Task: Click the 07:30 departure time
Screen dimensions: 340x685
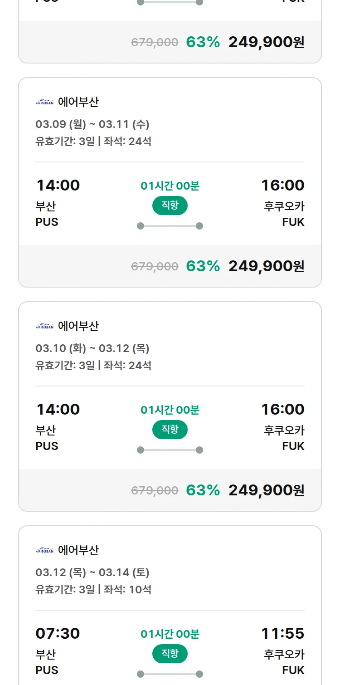Action: (x=58, y=633)
